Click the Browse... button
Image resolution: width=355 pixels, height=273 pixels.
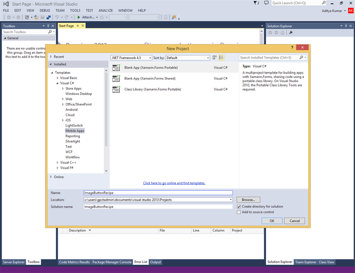248,200
